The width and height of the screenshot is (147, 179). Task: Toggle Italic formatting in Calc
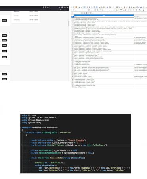point(100,10)
